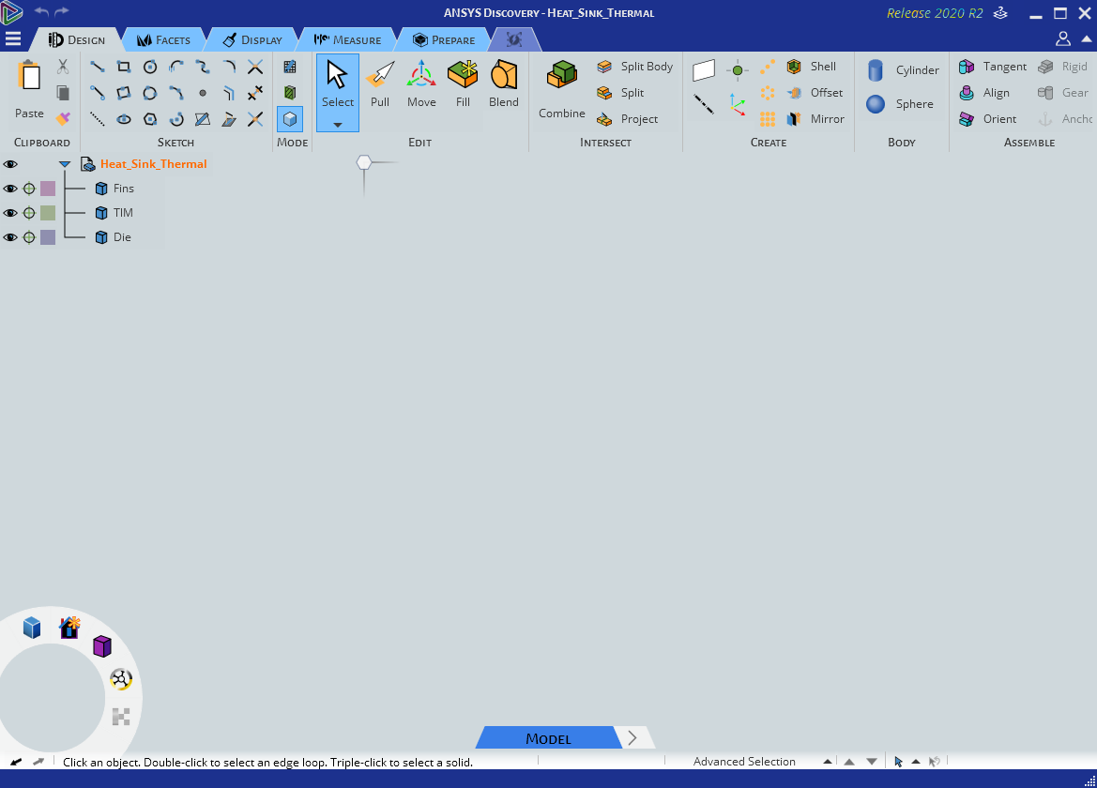The height and width of the screenshot is (788, 1097).
Task: Choose the Offset tool
Action: (x=815, y=93)
